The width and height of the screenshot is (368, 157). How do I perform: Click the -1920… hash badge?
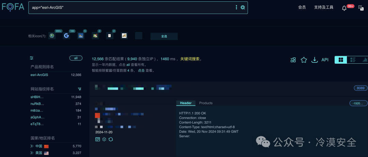tap(358, 103)
